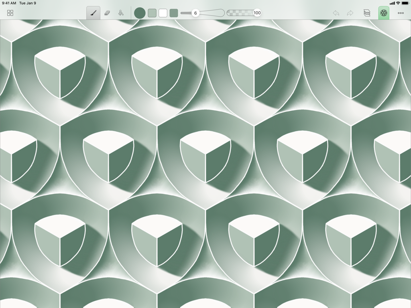Pick the light sage green swatch

coord(152,13)
